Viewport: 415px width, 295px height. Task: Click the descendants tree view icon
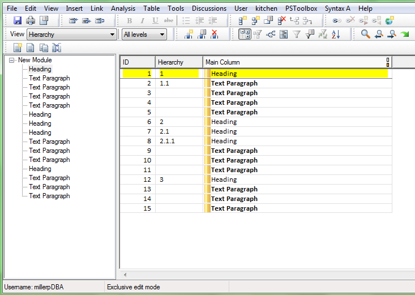271,34
